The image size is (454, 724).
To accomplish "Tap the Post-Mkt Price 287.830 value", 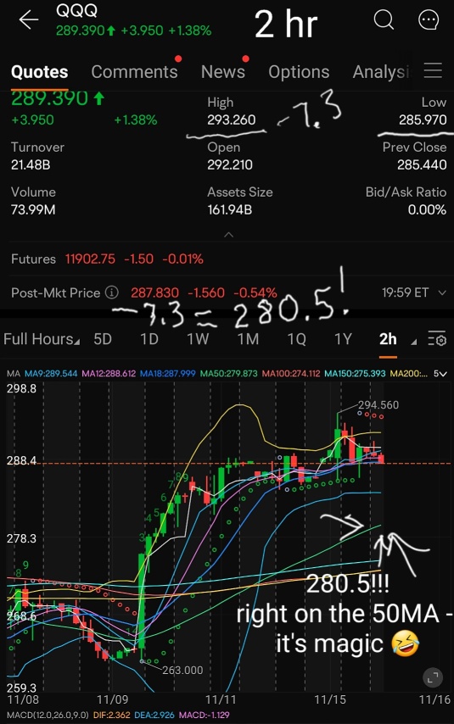I will 154,292.
